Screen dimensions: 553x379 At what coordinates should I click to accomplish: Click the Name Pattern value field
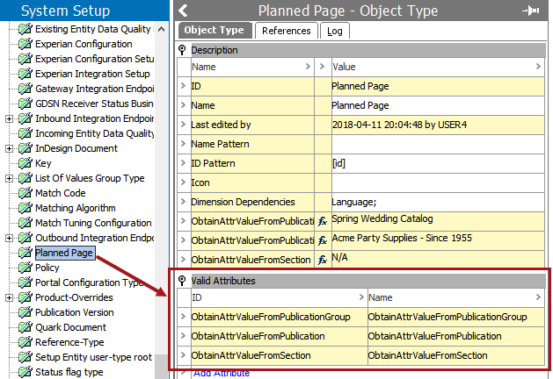[x=438, y=144]
